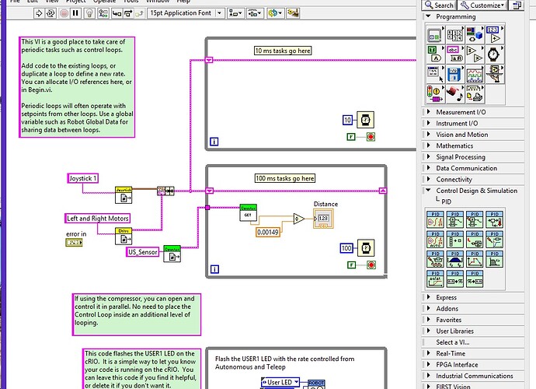The height and width of the screenshot is (389, 536).
Task: Open the Application Control subpalette
Action: (494, 75)
